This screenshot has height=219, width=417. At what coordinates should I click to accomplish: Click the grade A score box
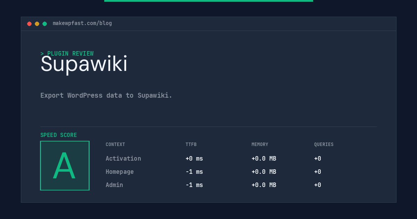(65, 165)
